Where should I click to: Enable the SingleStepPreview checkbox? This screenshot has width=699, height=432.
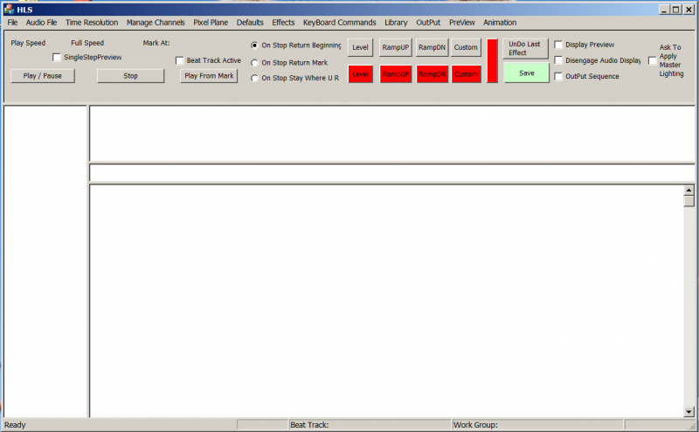(58, 57)
